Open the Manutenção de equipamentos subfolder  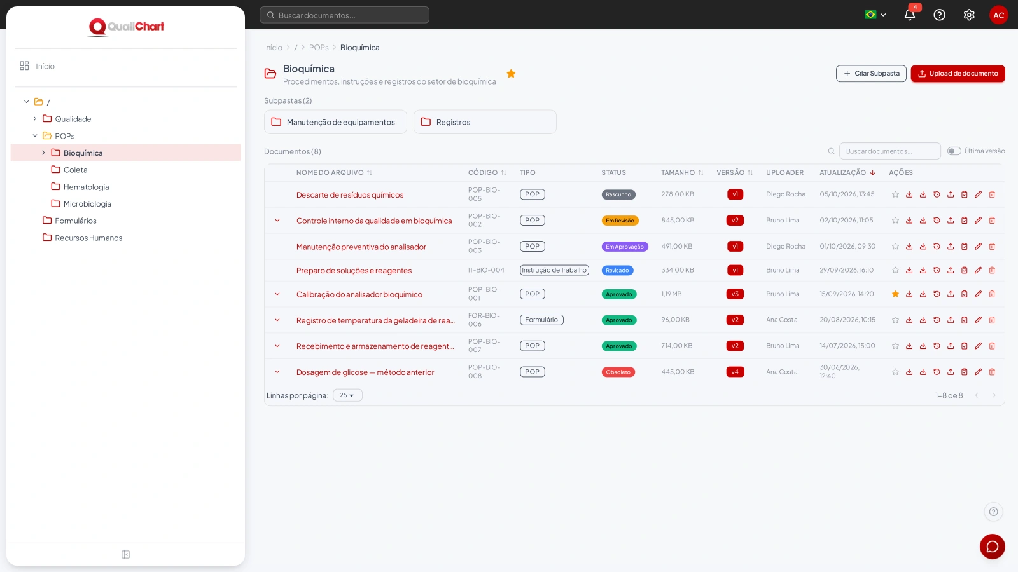click(335, 122)
